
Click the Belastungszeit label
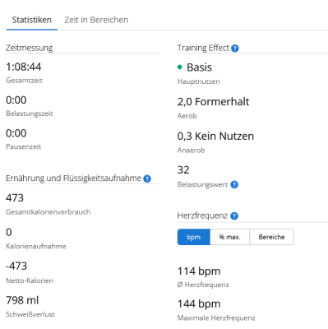point(30,114)
